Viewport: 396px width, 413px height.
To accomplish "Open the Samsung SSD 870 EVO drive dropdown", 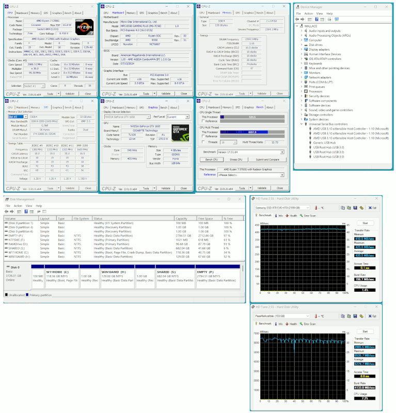I will coord(308,208).
